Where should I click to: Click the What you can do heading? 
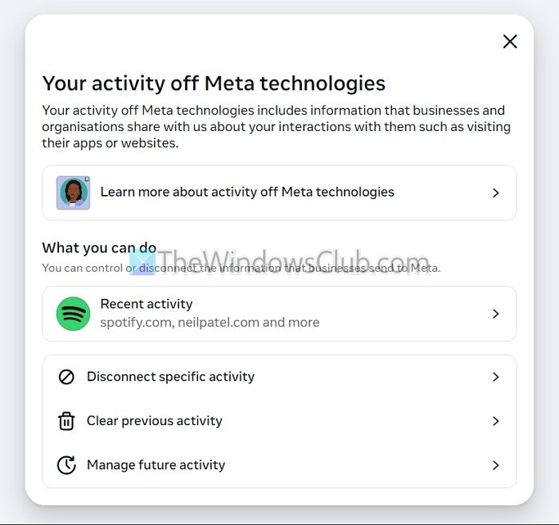(99, 248)
